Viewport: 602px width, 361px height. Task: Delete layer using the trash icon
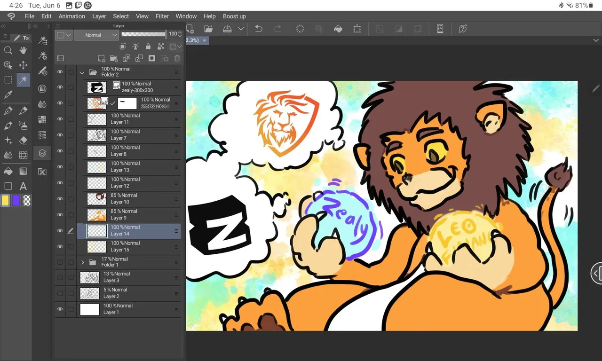(177, 58)
